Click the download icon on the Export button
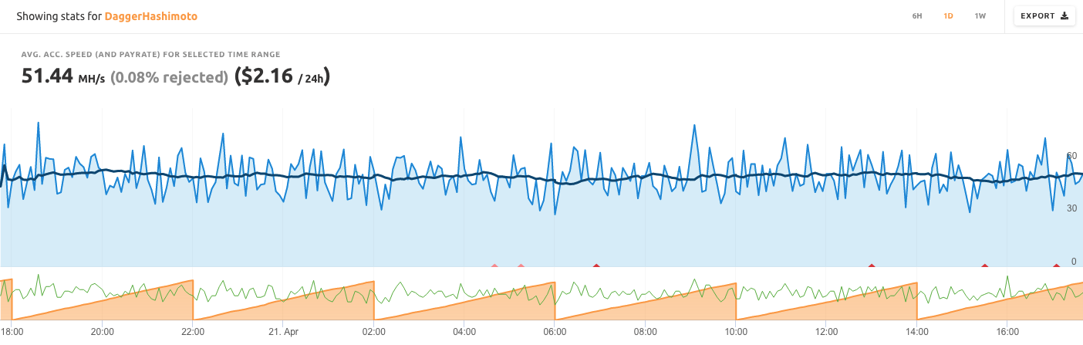1083x345 pixels. click(x=1064, y=15)
